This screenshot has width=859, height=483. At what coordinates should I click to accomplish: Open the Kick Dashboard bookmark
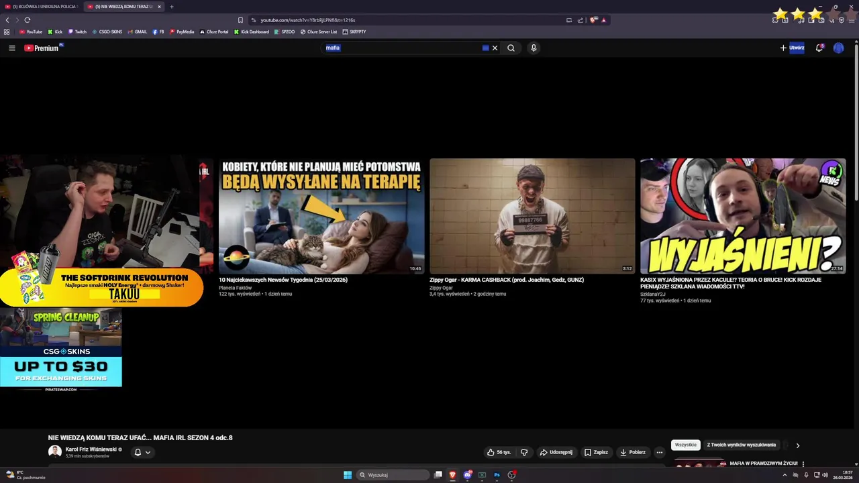(252, 32)
